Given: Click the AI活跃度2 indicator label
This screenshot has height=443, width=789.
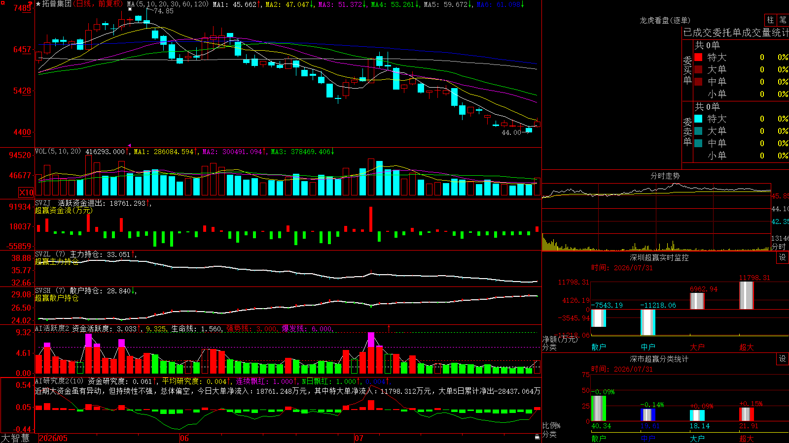Looking at the screenshot, I should click(52, 328).
